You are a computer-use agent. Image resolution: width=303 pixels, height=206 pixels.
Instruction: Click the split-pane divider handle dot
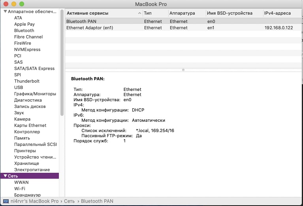coord(183,70)
